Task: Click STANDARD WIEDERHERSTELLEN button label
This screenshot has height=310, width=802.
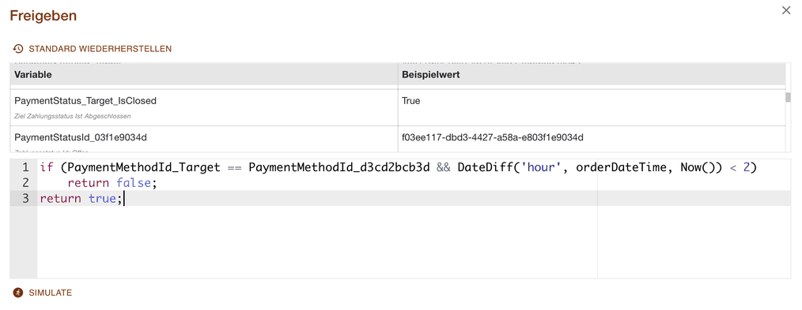Action: pos(100,49)
